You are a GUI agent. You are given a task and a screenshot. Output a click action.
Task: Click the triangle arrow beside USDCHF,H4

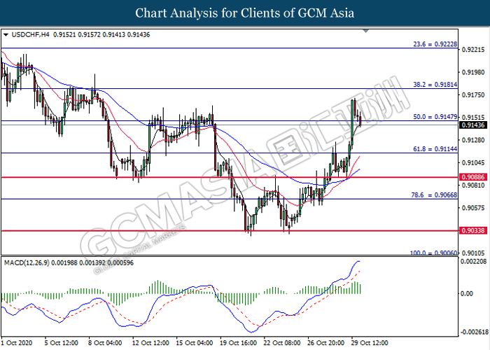[x=6, y=34]
